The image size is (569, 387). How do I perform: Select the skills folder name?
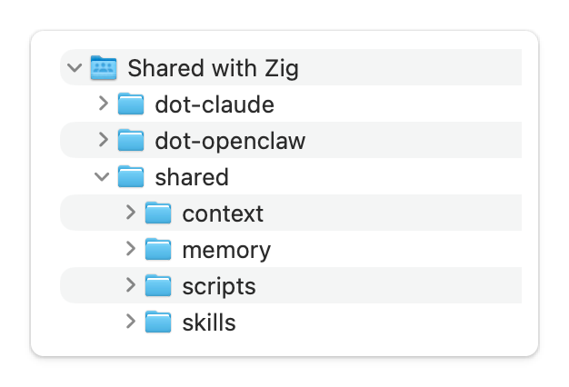tap(209, 322)
